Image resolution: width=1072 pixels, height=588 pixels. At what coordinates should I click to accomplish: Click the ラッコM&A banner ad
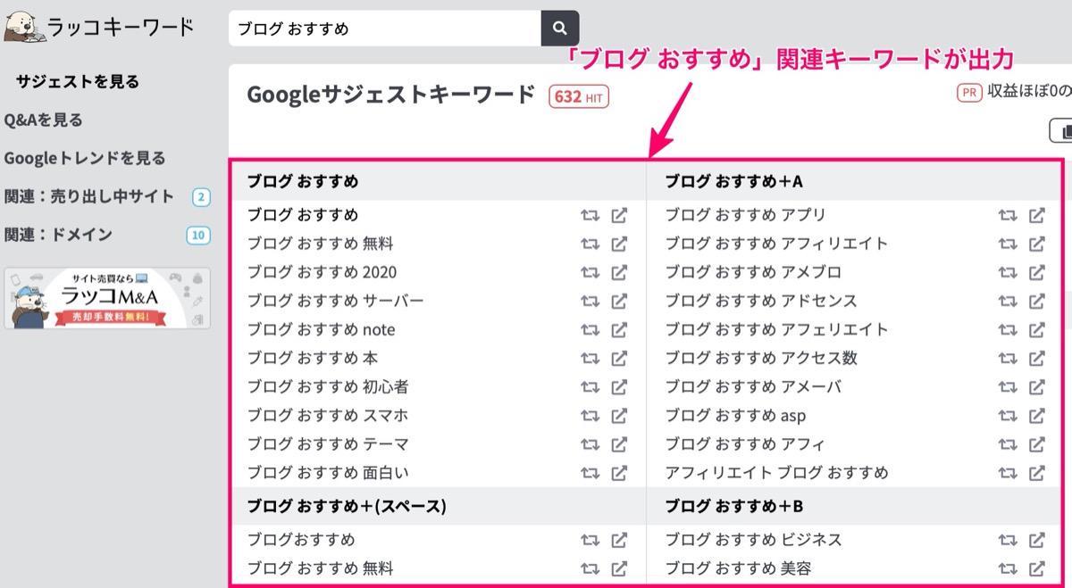107,298
